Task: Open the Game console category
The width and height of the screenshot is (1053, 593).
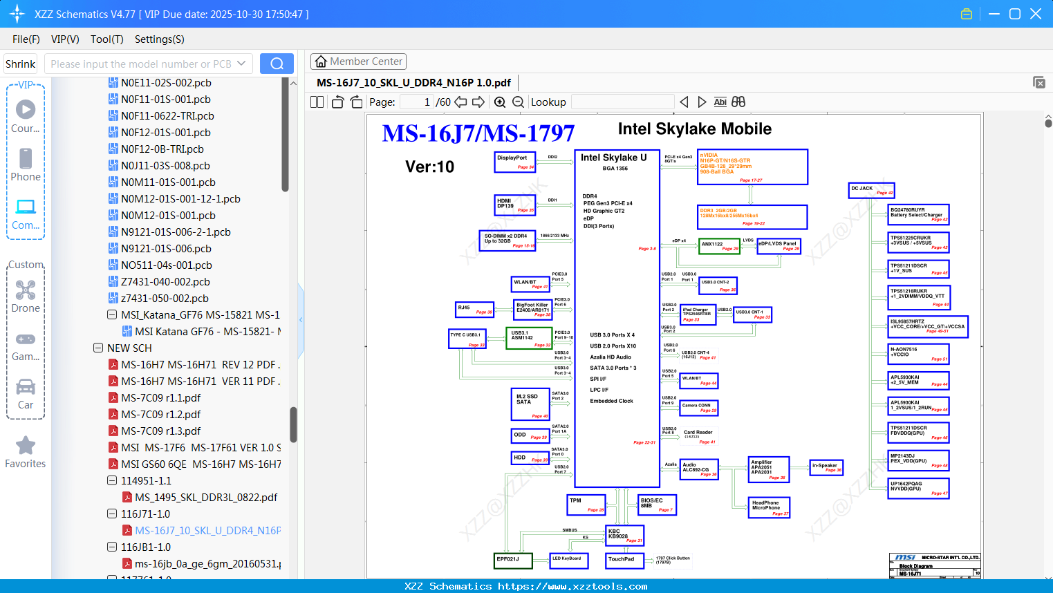Action: point(26,346)
